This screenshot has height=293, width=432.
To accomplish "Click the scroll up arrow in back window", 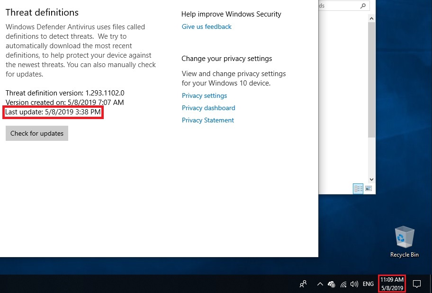I will pos(371,18).
